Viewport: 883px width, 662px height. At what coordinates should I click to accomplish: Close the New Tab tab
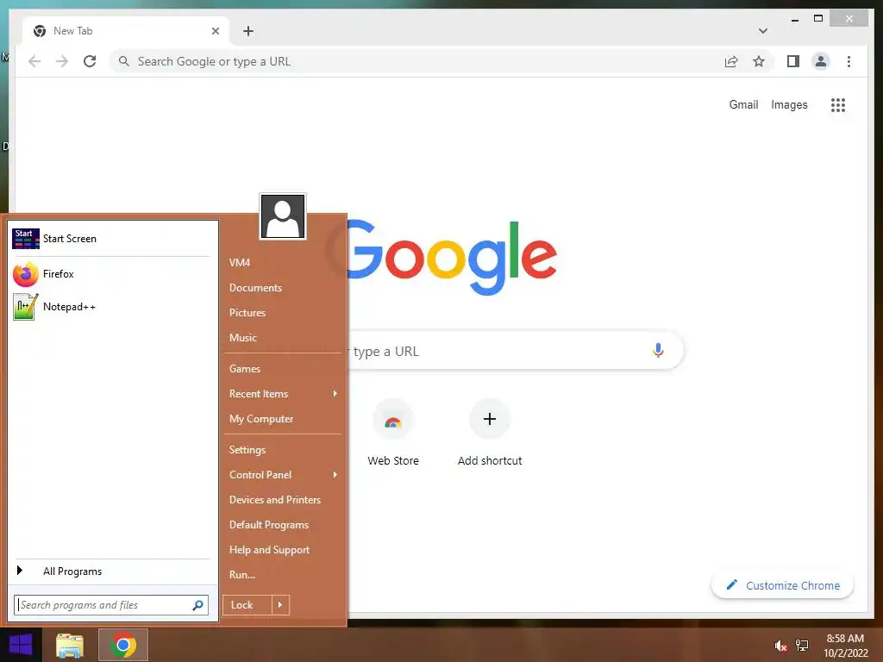[x=215, y=31]
